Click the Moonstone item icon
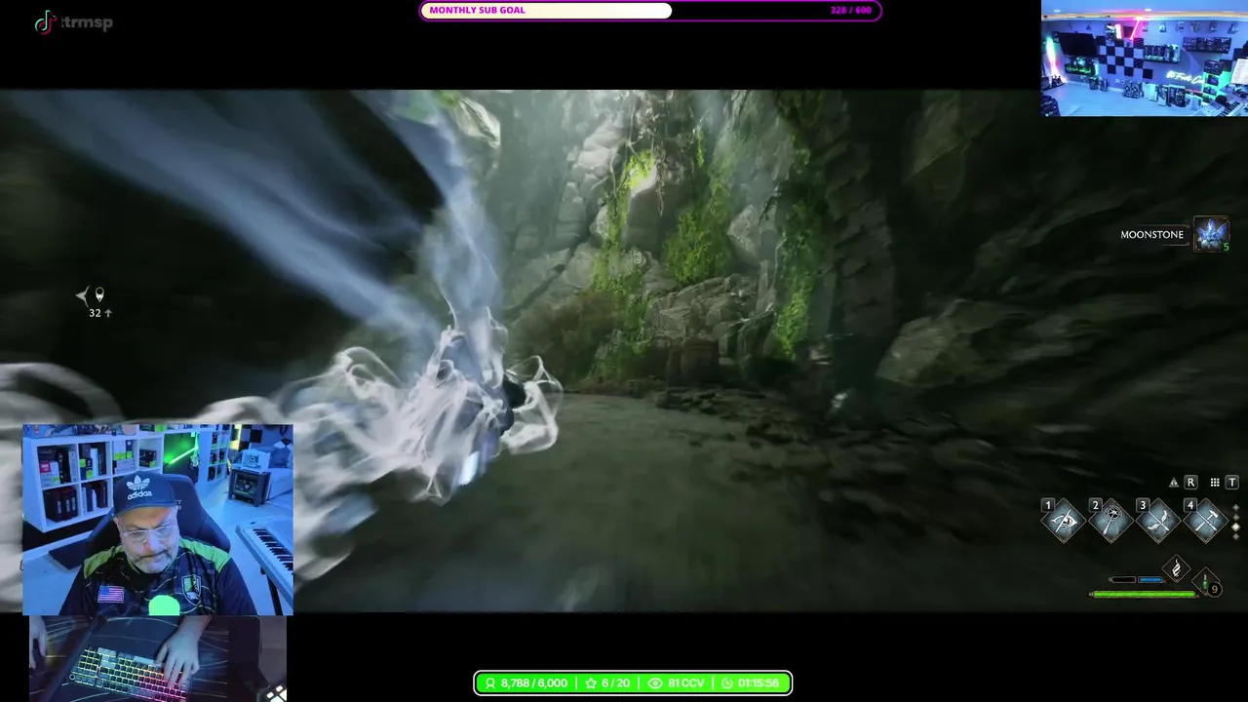This screenshot has height=702, width=1248. coord(1212,234)
